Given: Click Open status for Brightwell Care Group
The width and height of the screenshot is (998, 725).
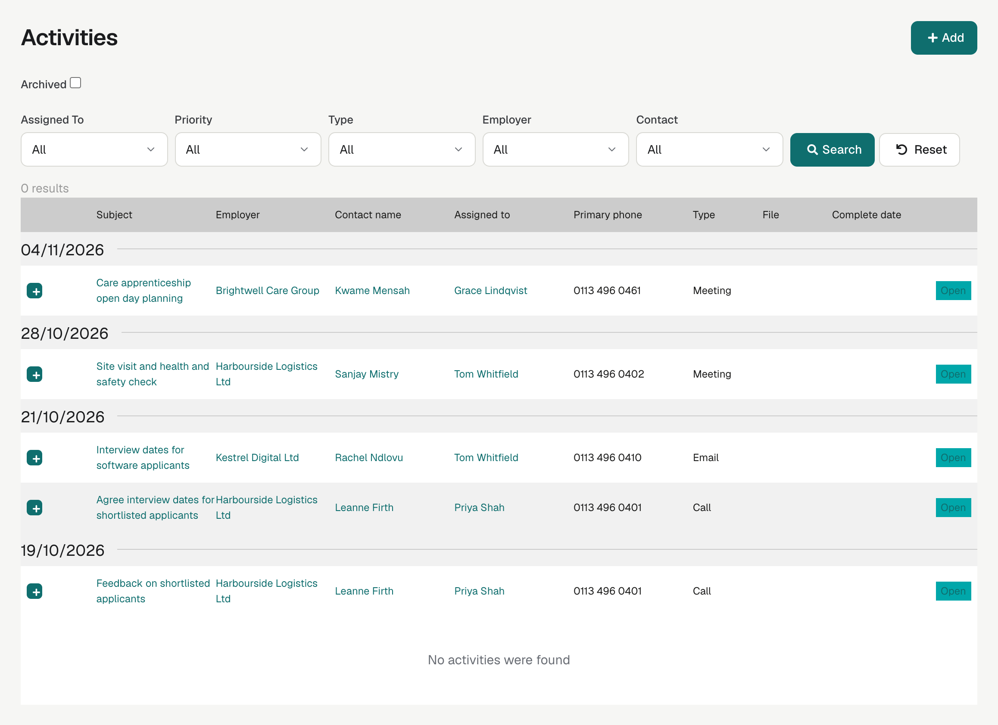Looking at the screenshot, I should pos(953,291).
